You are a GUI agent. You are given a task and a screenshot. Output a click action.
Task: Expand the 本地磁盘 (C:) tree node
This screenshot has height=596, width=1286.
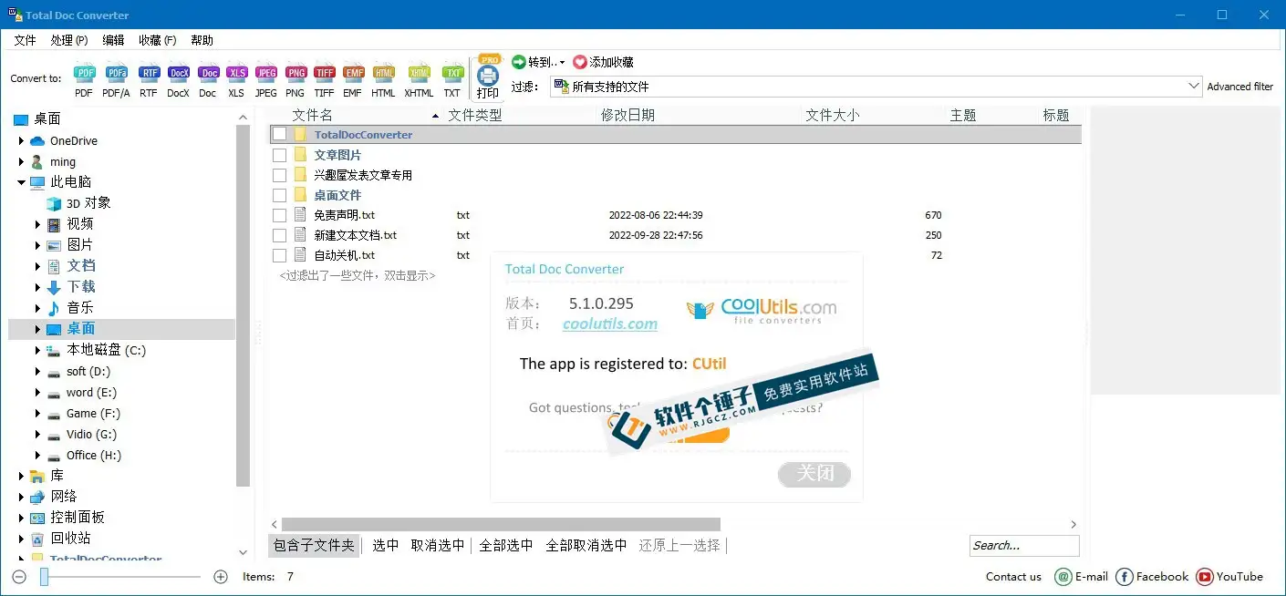38,350
